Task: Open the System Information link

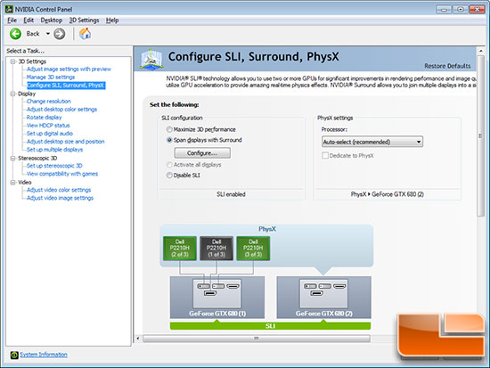Action: (x=44, y=355)
